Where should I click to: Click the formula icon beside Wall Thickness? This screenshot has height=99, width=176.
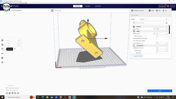pyautogui.click(x=154, y=34)
